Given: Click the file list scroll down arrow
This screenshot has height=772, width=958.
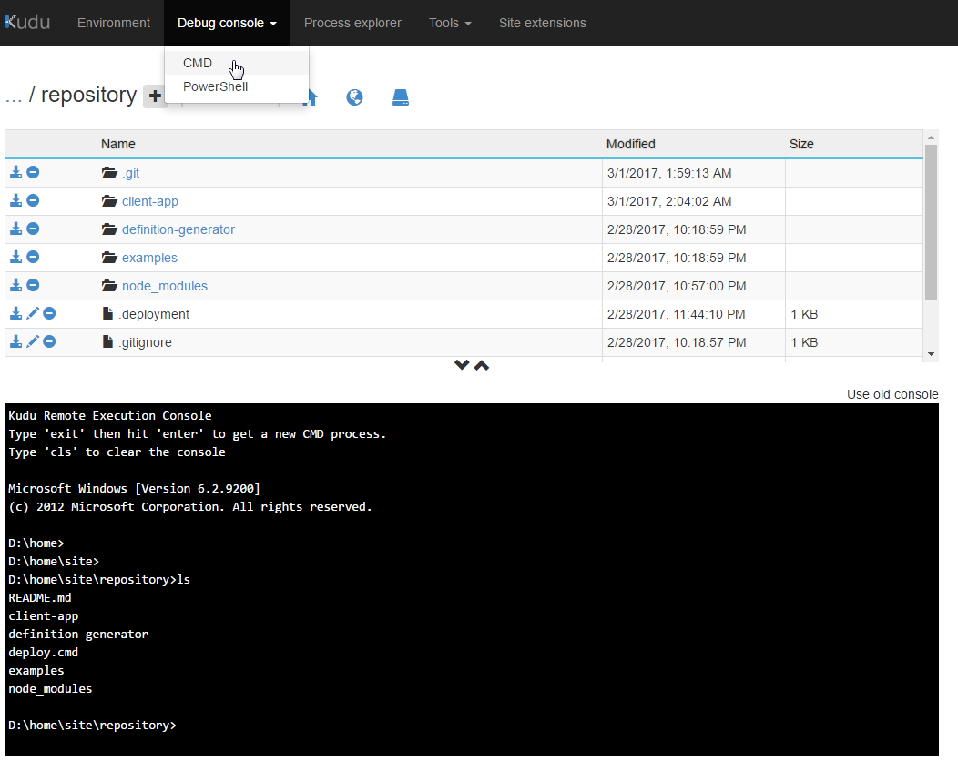Looking at the screenshot, I should pos(931,353).
